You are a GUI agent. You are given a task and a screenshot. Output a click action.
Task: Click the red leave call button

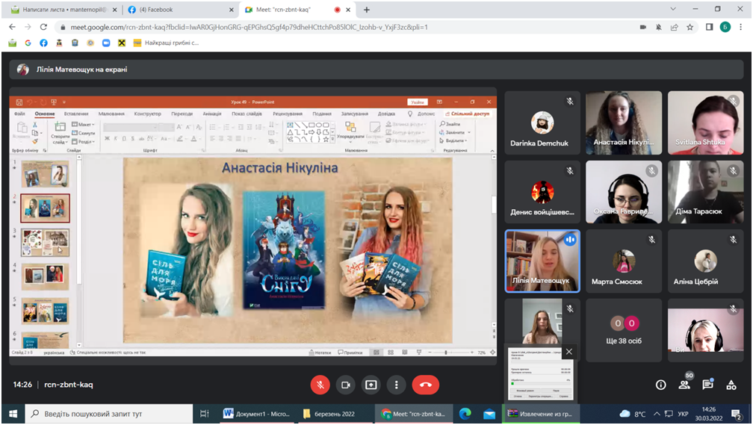pos(426,385)
